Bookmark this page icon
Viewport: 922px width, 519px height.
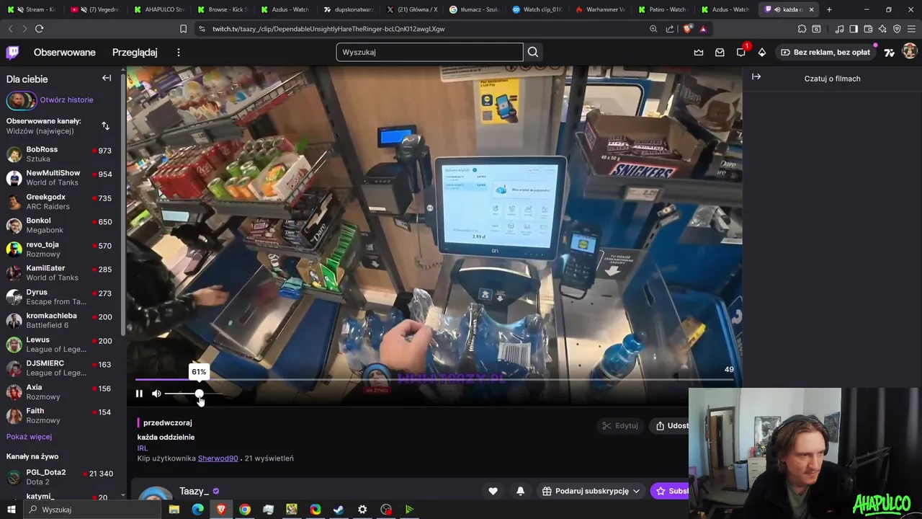(x=183, y=29)
